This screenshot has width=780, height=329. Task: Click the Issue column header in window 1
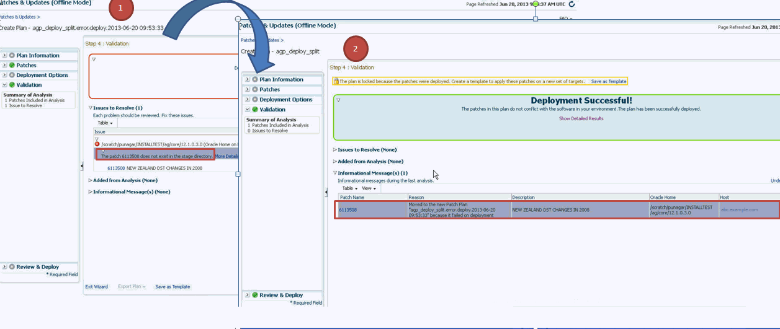tap(166, 131)
